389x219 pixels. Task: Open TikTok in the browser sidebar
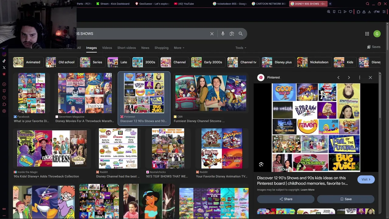(x=4, y=61)
